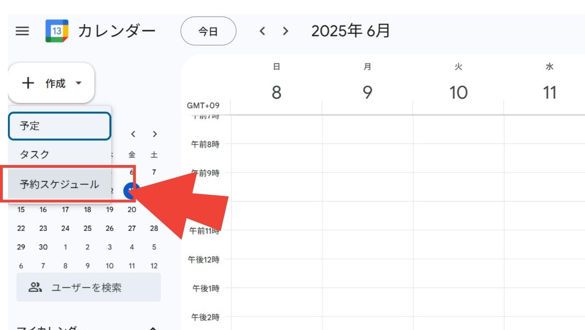Screen dimensions: 585x330
Task: Go to previous week with header chevron
Action: pyautogui.click(x=262, y=31)
